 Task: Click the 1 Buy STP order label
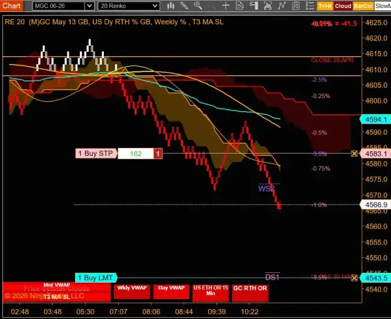(x=96, y=154)
